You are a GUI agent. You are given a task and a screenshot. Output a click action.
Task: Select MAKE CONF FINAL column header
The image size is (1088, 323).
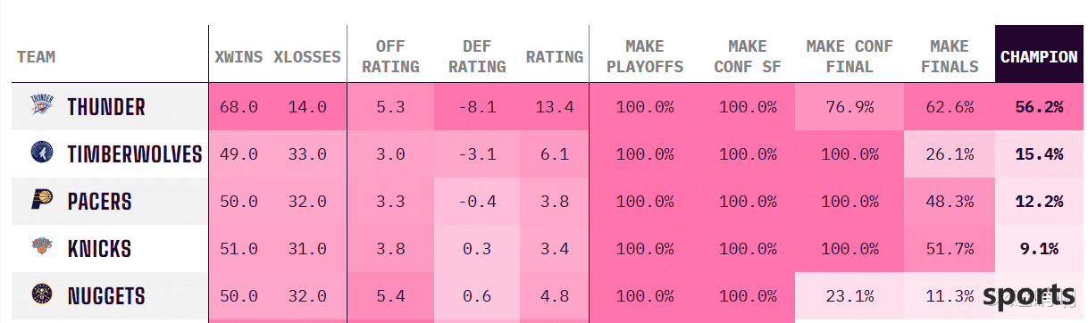(849, 56)
